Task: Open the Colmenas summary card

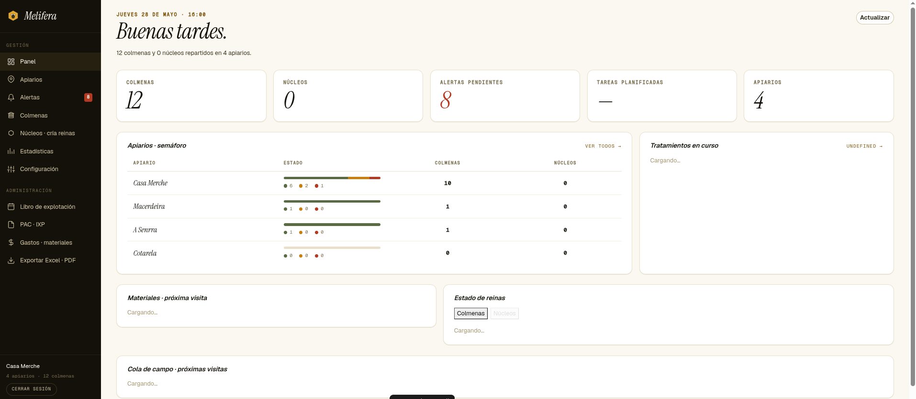Action: pyautogui.click(x=191, y=96)
